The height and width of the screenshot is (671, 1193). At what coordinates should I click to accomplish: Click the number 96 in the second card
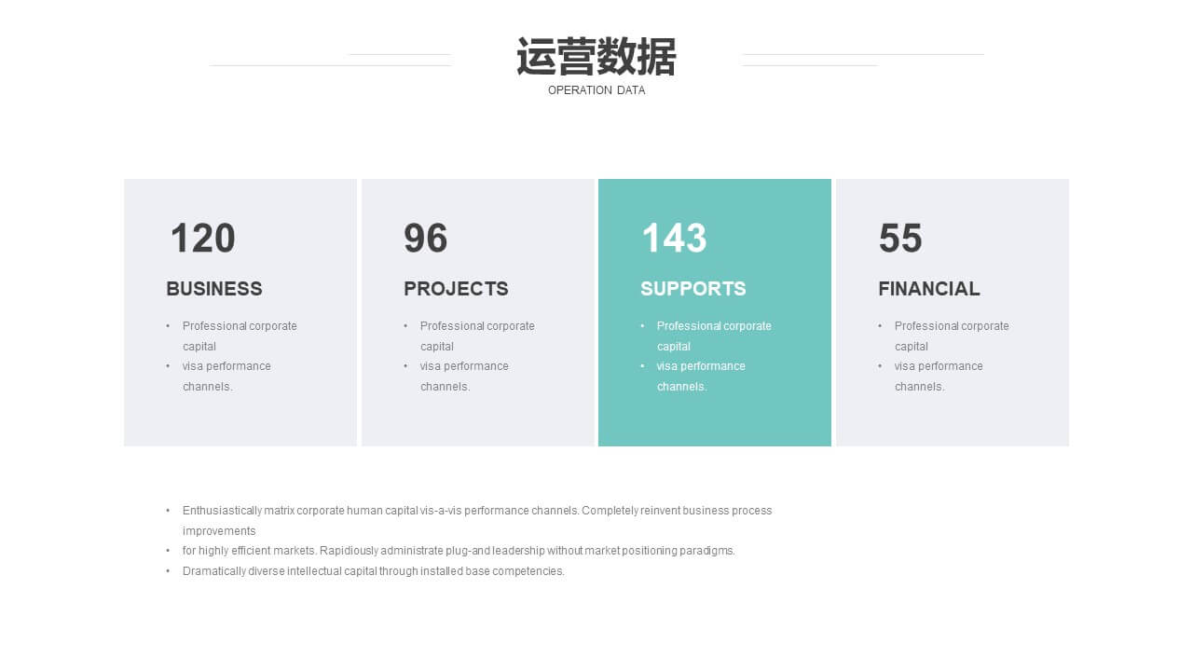[x=425, y=239]
